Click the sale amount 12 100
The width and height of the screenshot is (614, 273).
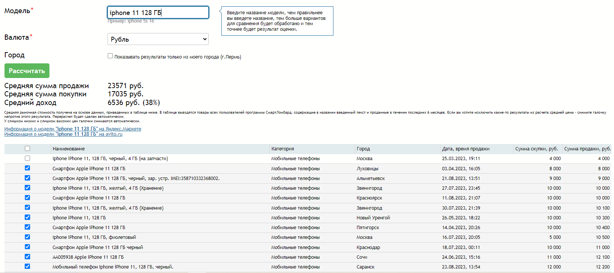tap(603, 257)
